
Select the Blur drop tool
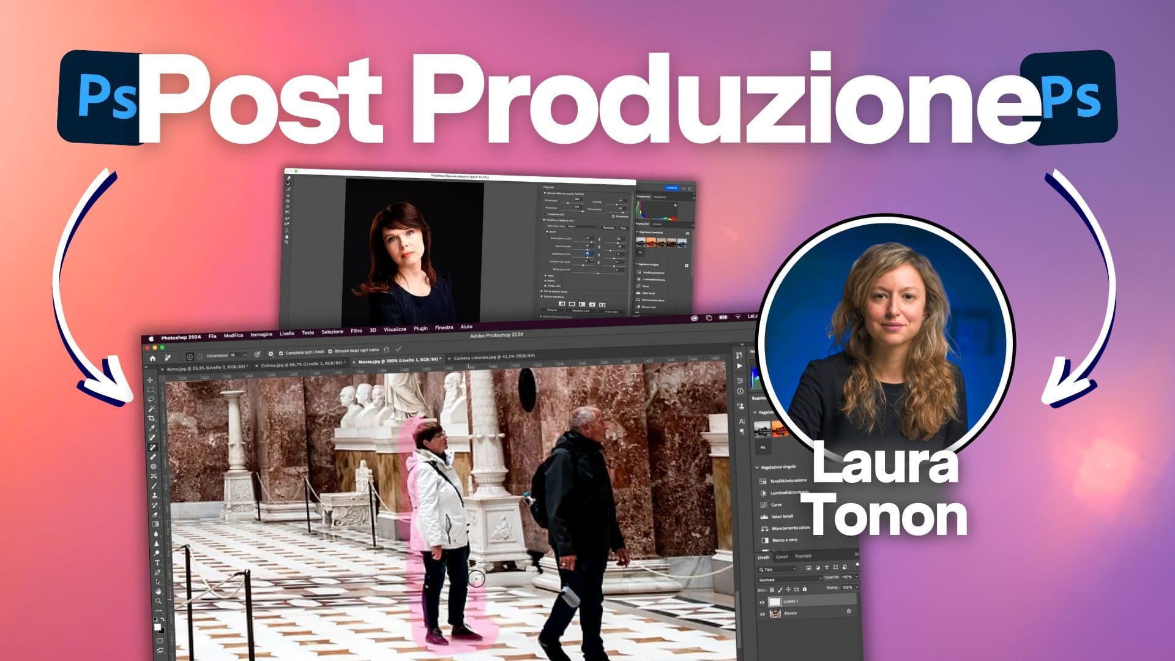pyautogui.click(x=155, y=534)
